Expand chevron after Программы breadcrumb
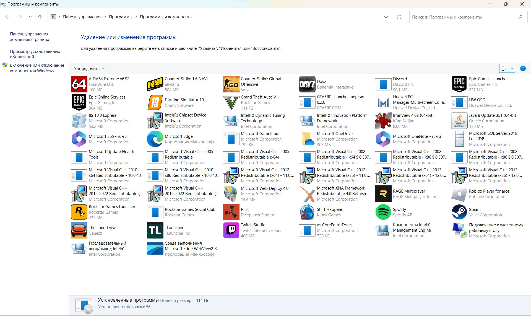Viewport: 531px width, 316px height. pyautogui.click(x=136, y=17)
